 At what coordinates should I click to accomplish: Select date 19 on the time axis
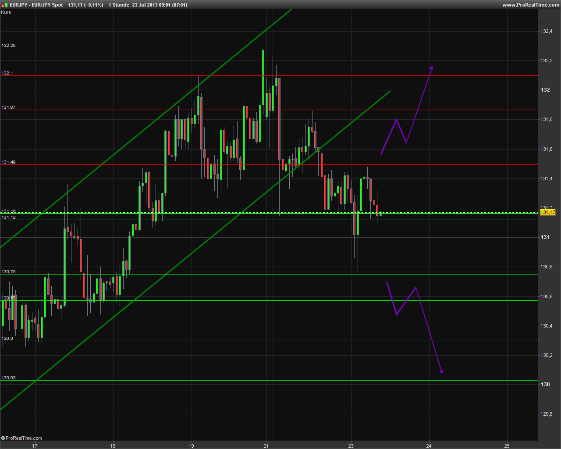[x=191, y=445]
